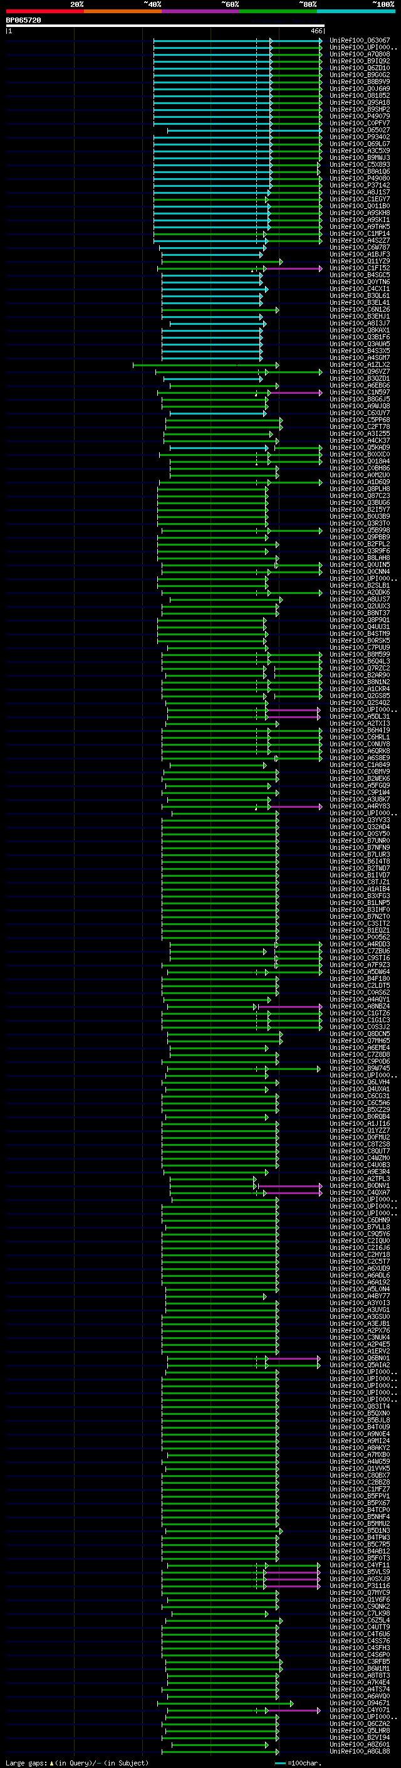Select label UniRef100_A2QDK6
Viewport: 401px width, 1768px height.
click(360, 592)
